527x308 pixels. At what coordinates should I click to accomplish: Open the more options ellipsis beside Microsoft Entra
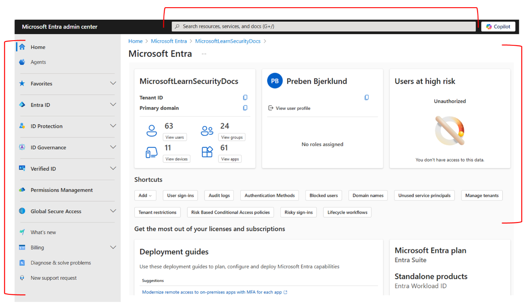point(204,54)
